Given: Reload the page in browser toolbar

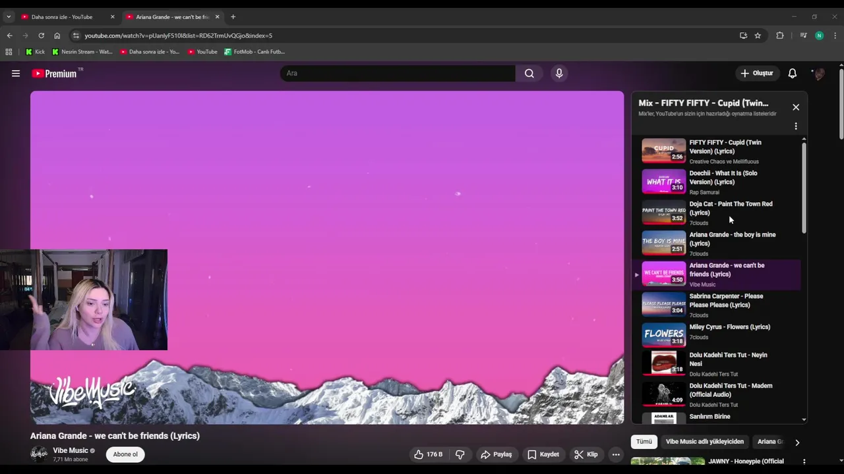Looking at the screenshot, I should point(41,36).
